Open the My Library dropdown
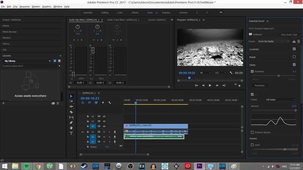 coord(27,61)
